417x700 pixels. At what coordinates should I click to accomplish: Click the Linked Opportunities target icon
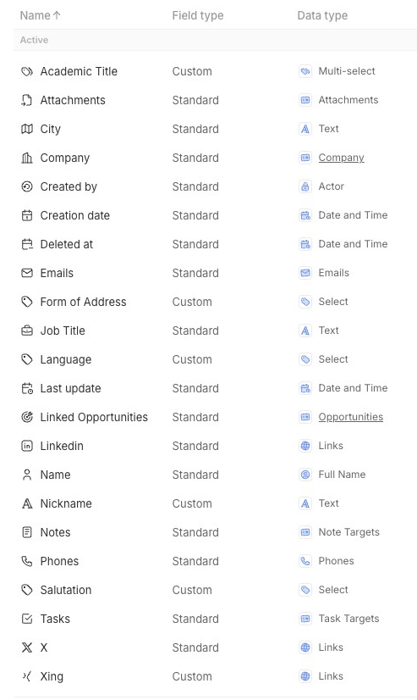(27, 417)
